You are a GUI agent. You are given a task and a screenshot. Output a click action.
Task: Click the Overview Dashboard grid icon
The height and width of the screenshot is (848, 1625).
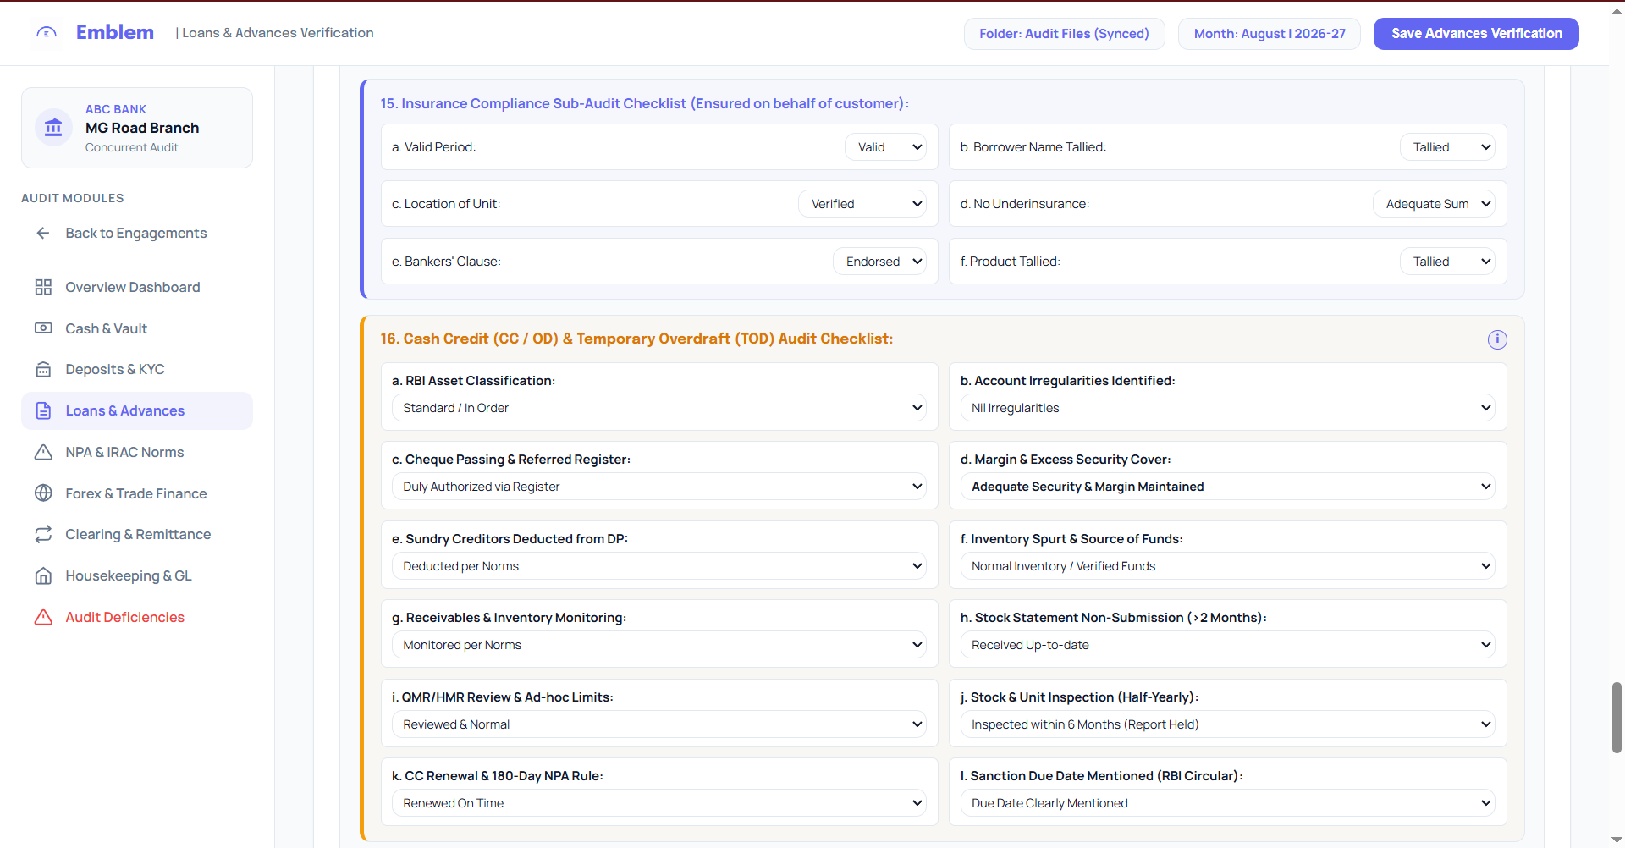[x=43, y=287]
